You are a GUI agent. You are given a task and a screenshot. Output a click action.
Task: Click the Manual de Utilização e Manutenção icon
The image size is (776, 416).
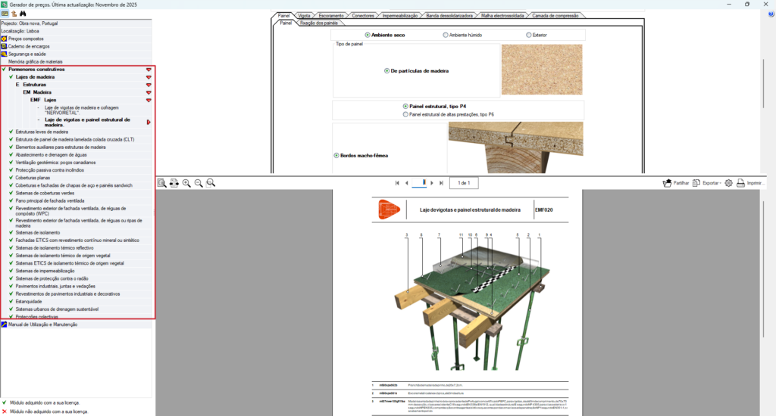(x=4, y=324)
